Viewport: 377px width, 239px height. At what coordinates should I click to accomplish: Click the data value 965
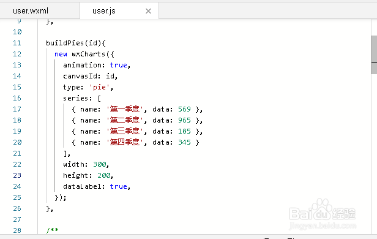click(x=184, y=120)
